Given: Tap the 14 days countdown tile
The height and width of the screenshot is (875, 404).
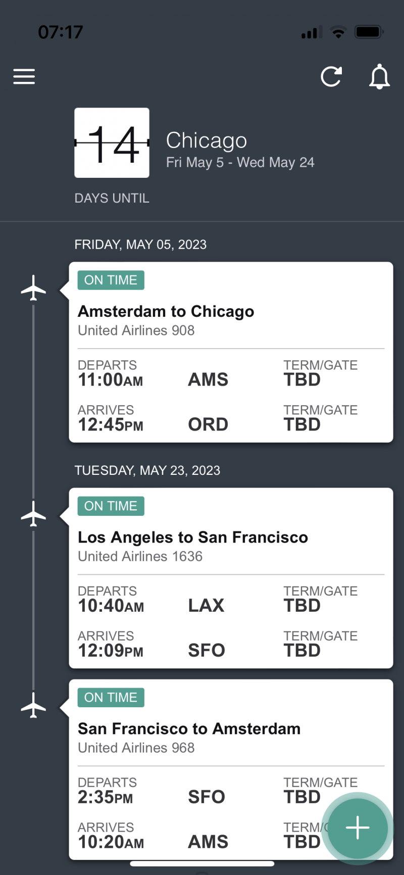Looking at the screenshot, I should pyautogui.click(x=112, y=143).
